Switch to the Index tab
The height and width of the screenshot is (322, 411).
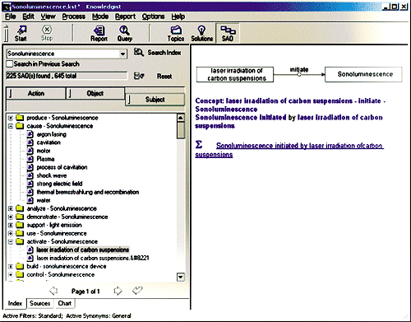pos(15,303)
